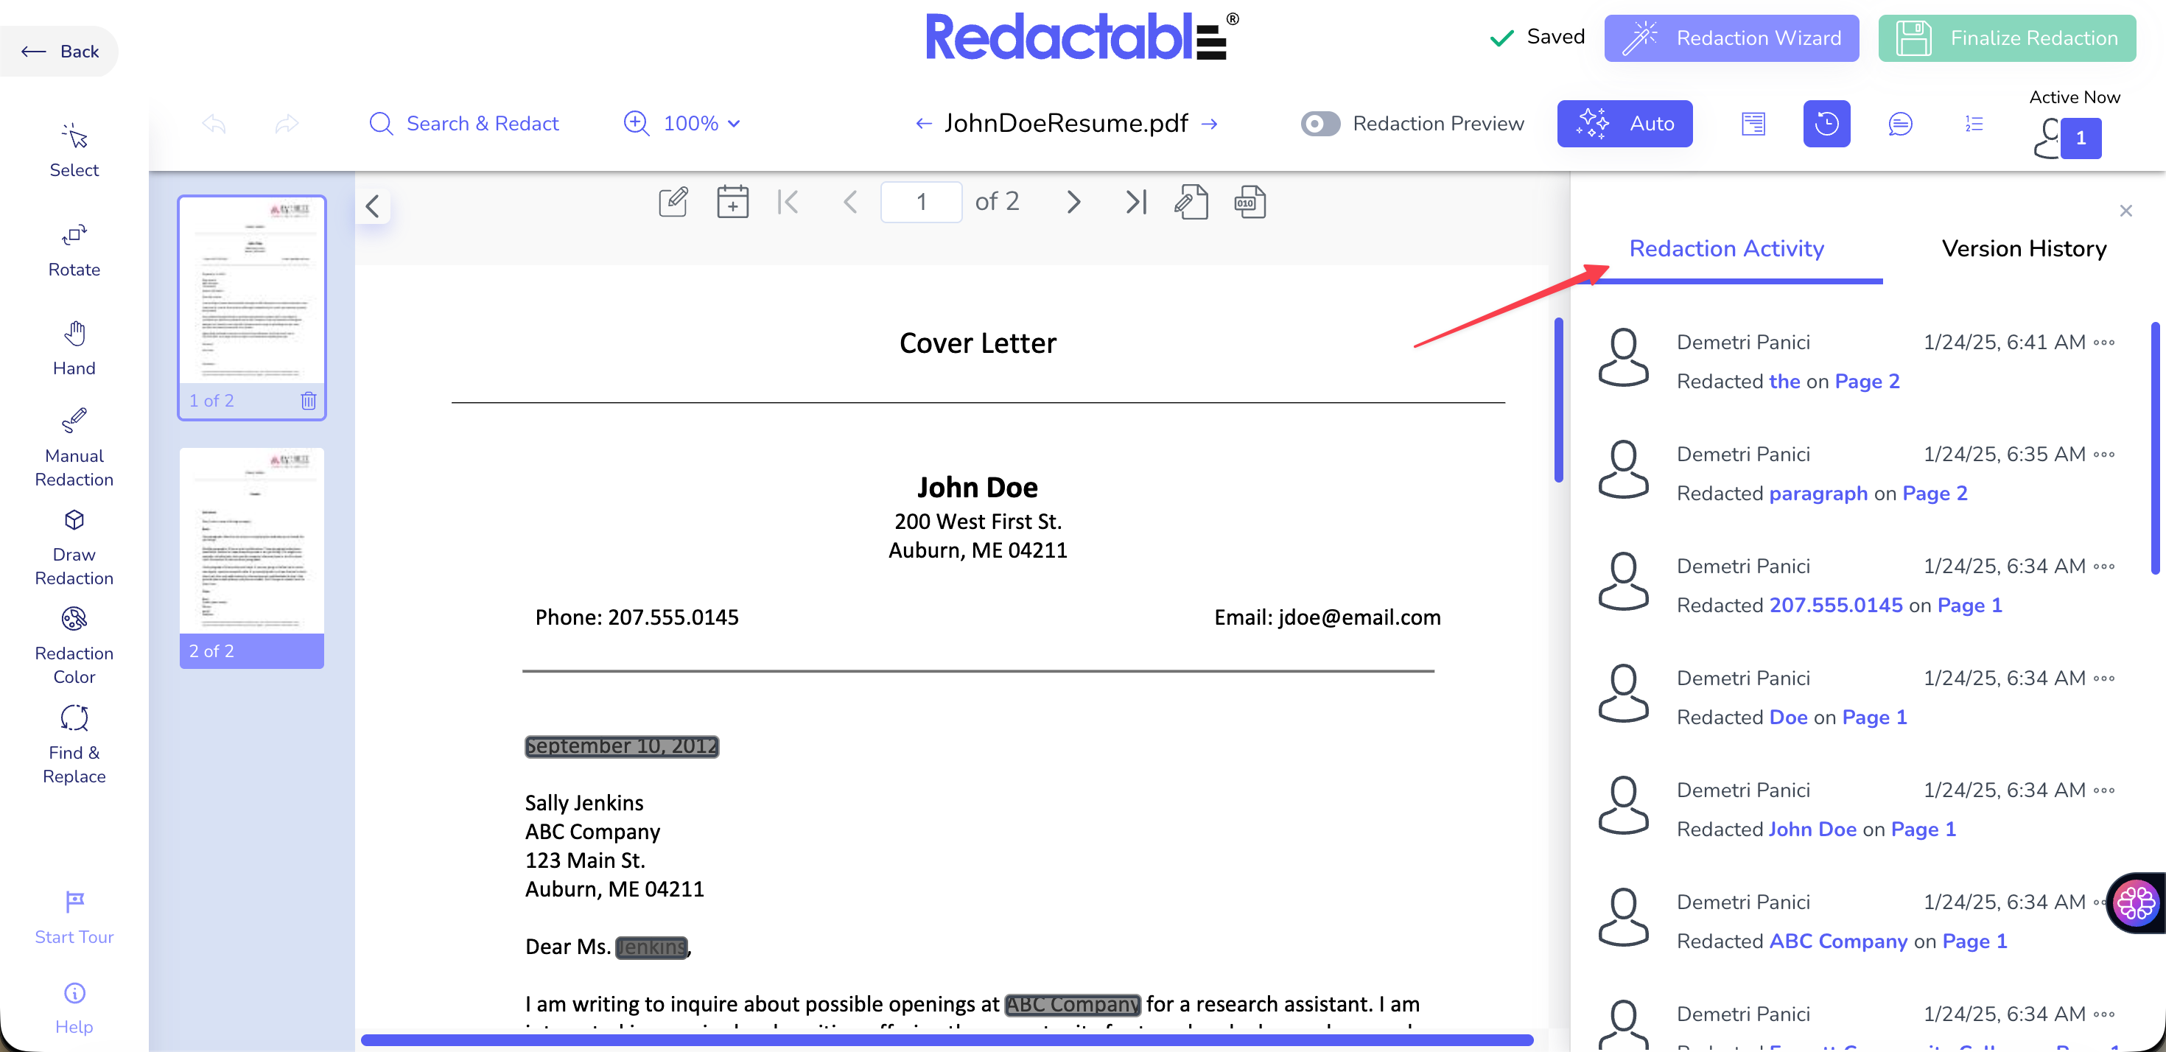Open the edit note icon above the page
Viewport: 2166px width, 1052px height.
673,202
